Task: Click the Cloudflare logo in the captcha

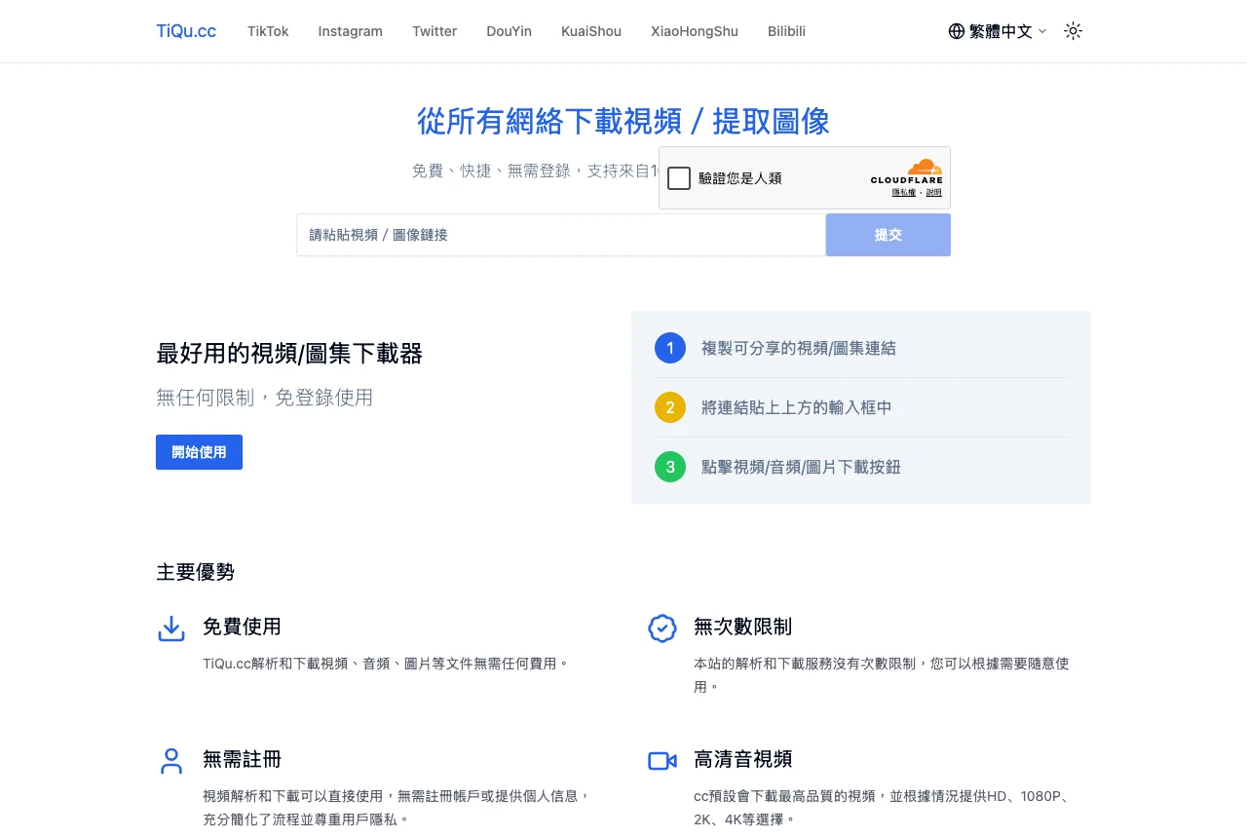Action: pos(907,171)
